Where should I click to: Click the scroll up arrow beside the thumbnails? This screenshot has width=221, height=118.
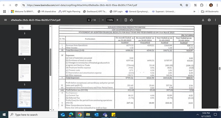(51, 26)
